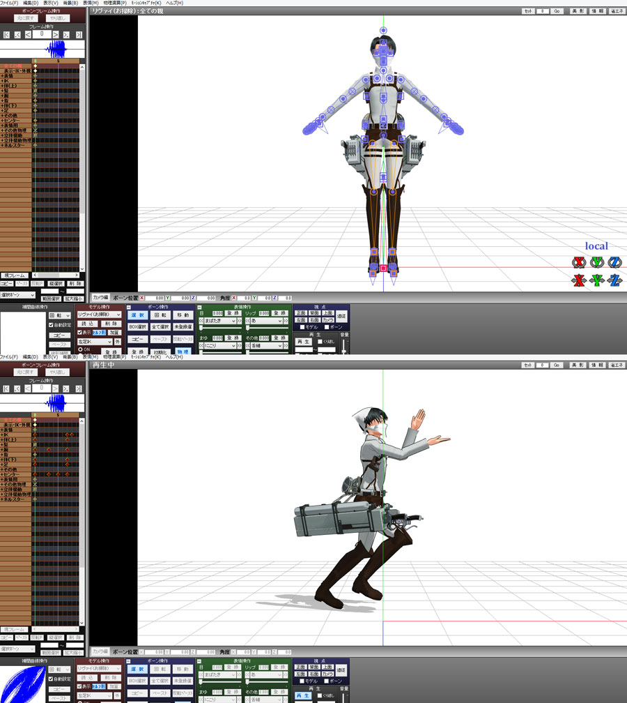Open 編集(D) menu in top window
The height and width of the screenshot is (703, 627).
[31, 3]
